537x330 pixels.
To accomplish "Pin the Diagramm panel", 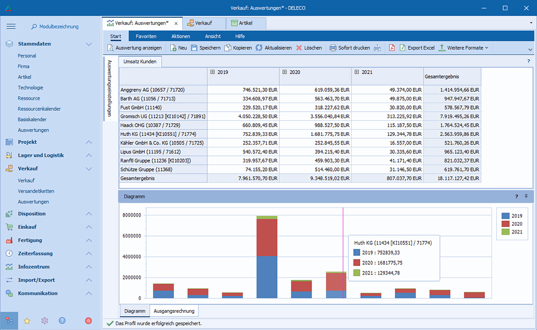I will point(526,196).
